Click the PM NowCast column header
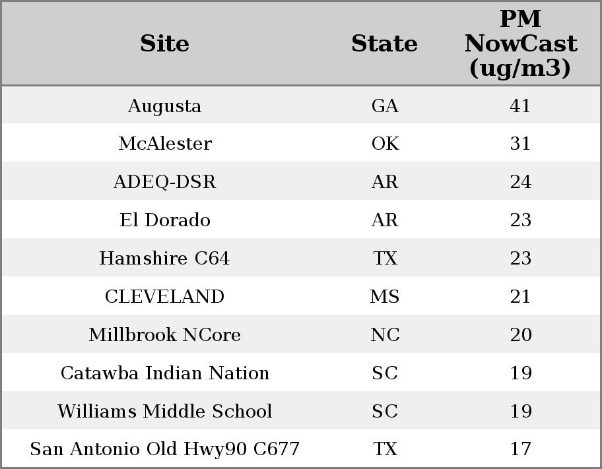 tap(521, 44)
